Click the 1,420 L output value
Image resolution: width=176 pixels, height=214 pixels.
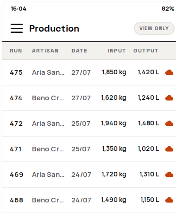click(x=148, y=72)
